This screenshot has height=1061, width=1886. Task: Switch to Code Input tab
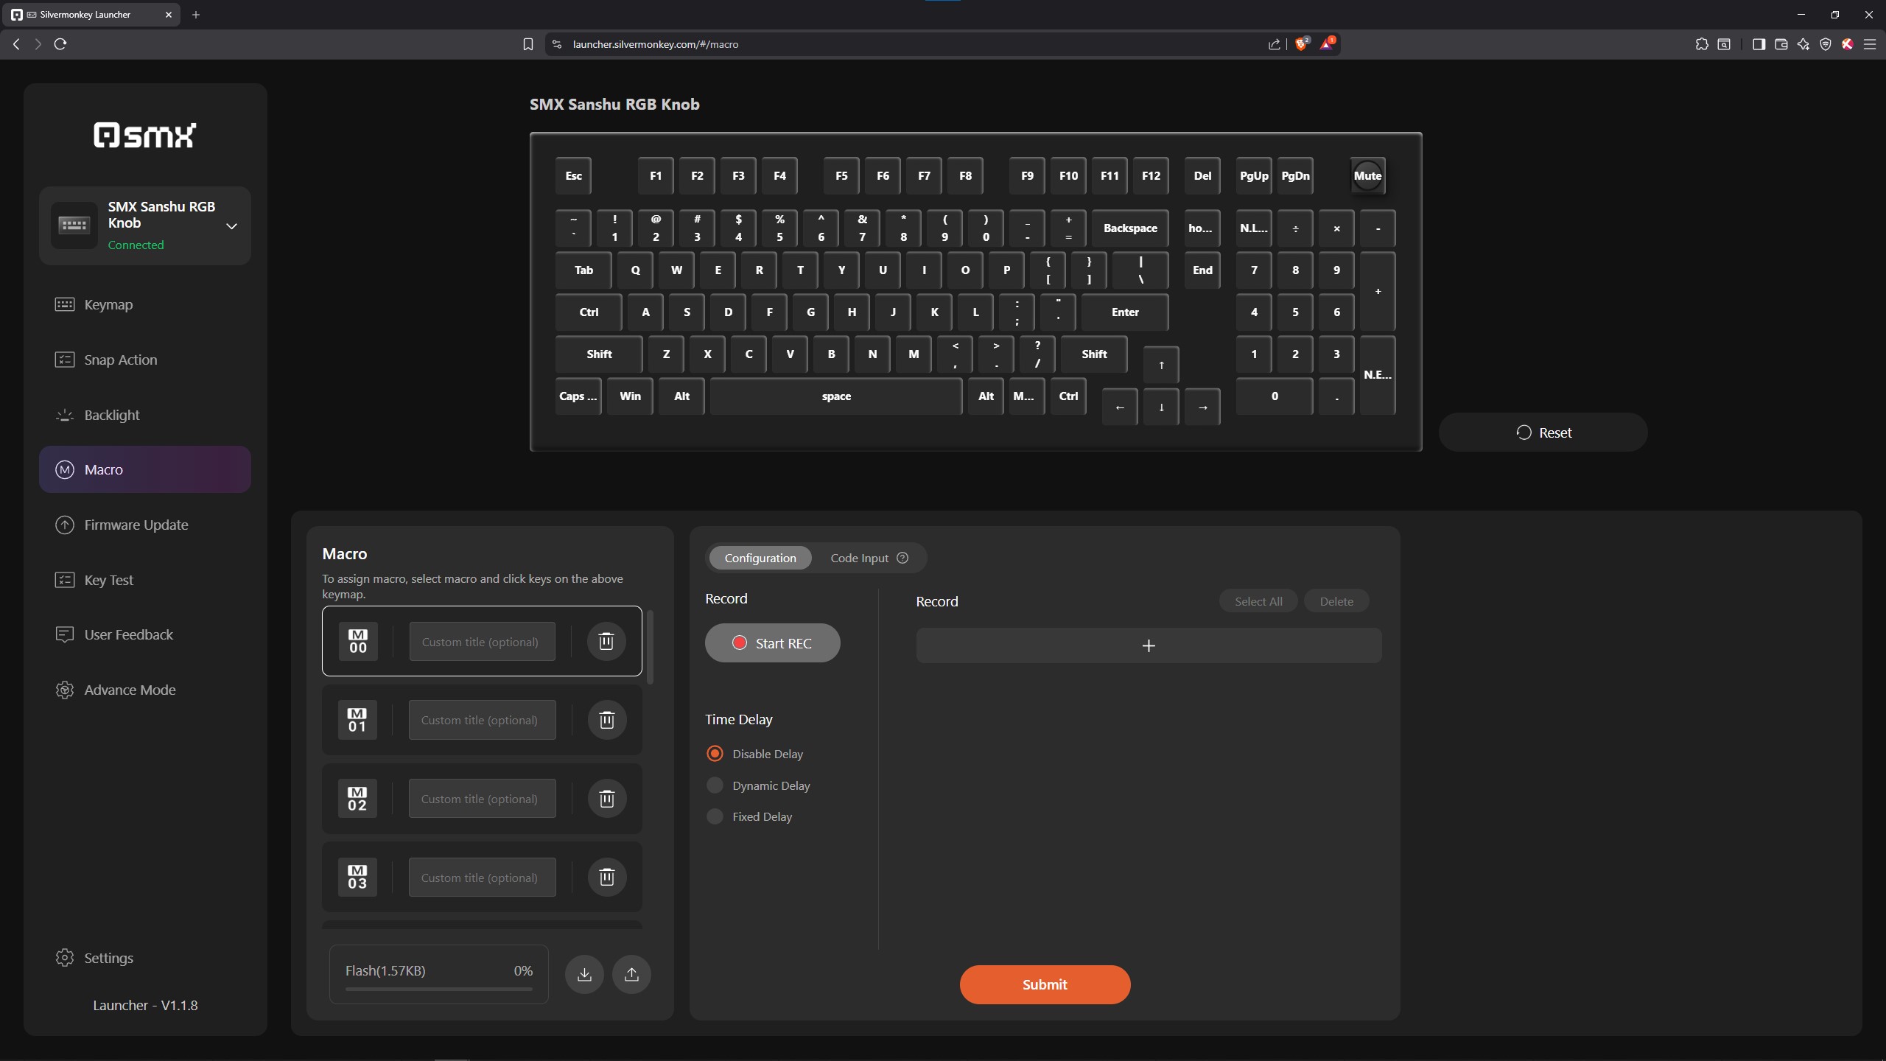tap(859, 558)
